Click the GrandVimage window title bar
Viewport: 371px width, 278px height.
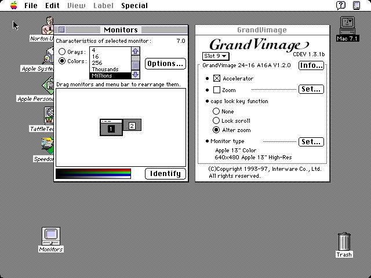point(262,30)
